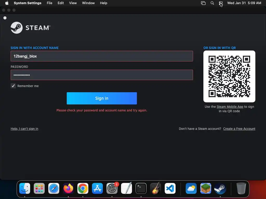
Task: Open the File menu
Action: (x=50, y=3)
